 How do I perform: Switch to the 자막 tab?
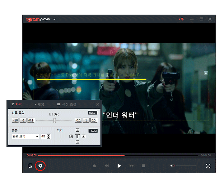[17, 104]
